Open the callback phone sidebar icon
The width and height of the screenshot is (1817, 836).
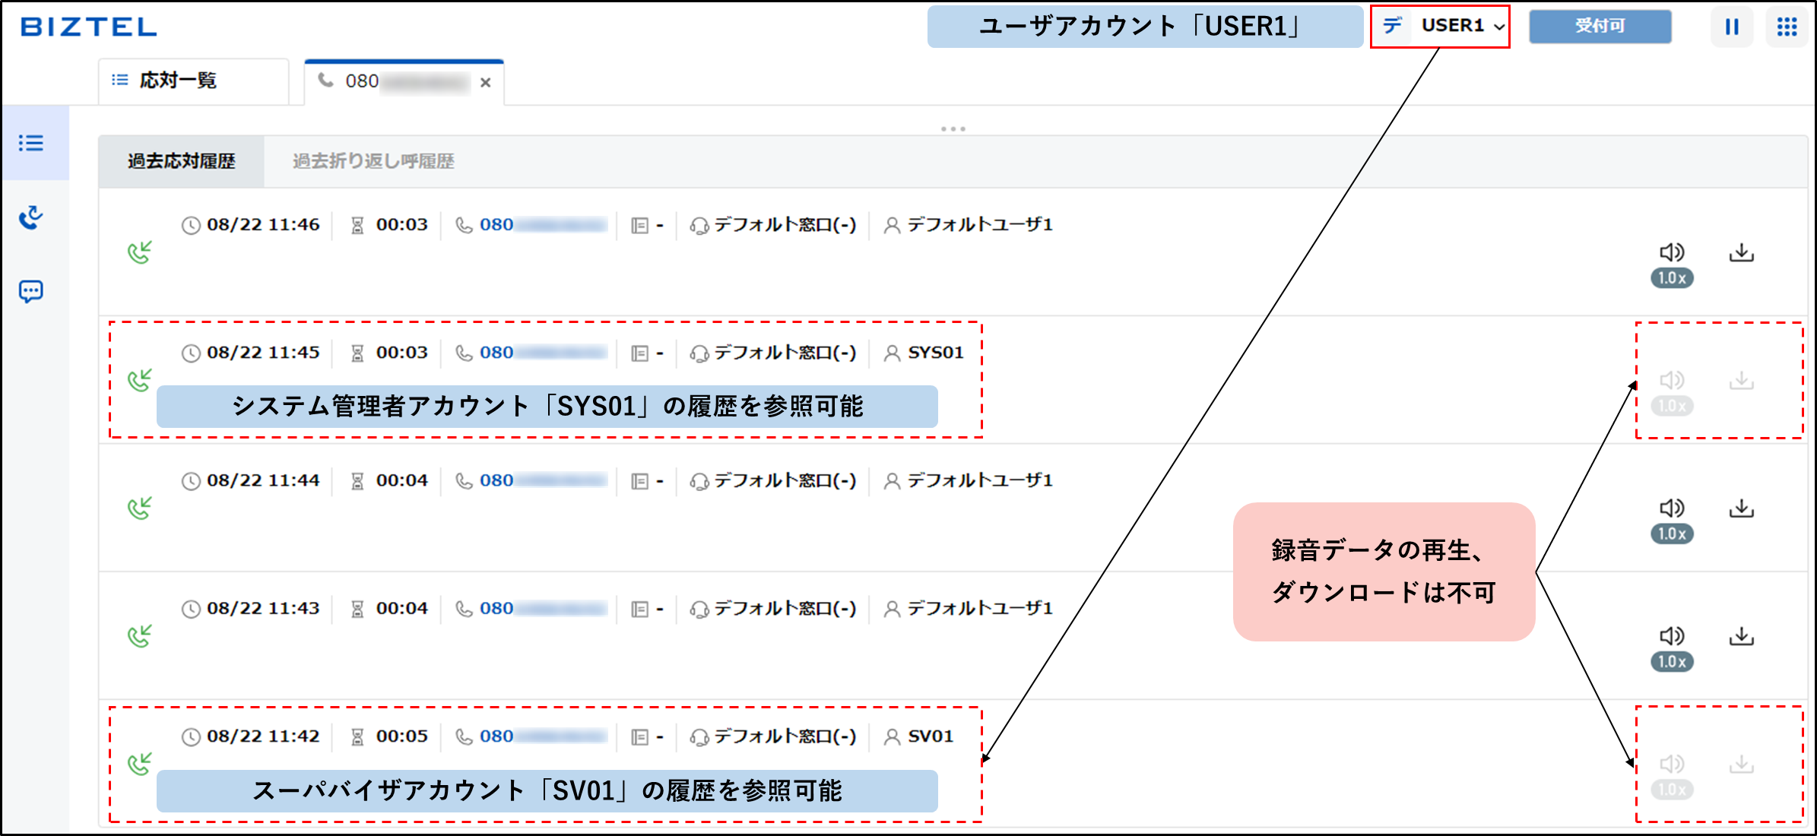click(31, 217)
